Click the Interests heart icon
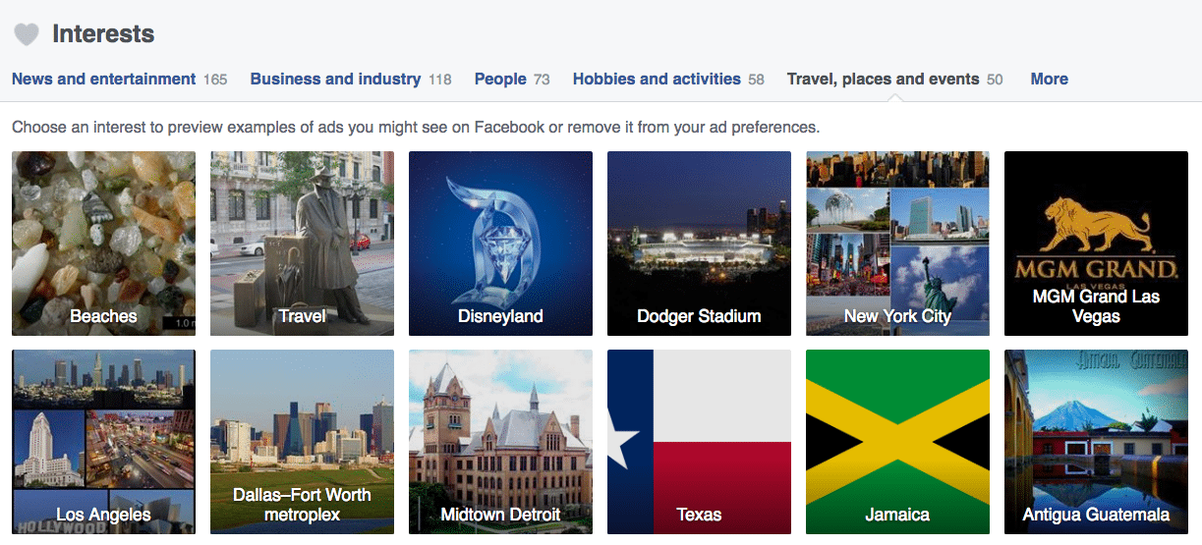1202x545 pixels. coord(26,34)
